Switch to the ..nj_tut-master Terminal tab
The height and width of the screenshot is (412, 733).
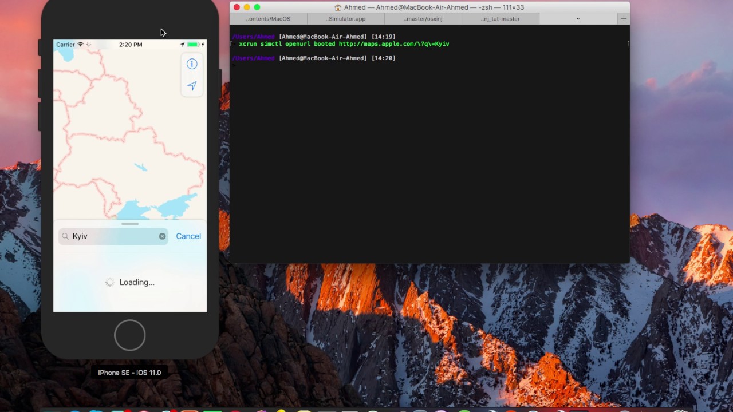(500, 19)
